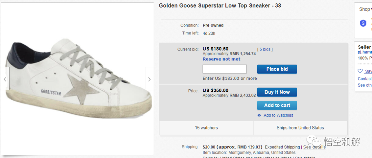Click the eye icon beside Add to Watchlist
The height and width of the screenshot is (158, 372).
(x=259, y=115)
